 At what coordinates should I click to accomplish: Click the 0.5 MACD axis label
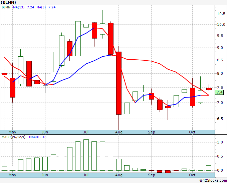coord(220,156)
